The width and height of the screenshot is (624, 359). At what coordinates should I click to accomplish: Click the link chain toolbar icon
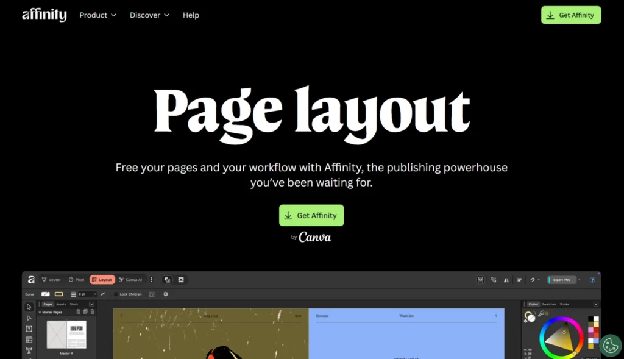click(494, 280)
